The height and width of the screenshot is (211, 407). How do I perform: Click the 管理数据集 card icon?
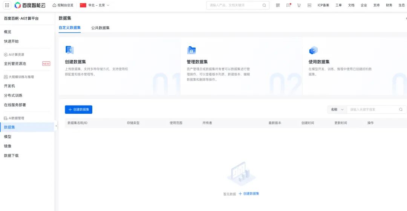click(x=191, y=50)
